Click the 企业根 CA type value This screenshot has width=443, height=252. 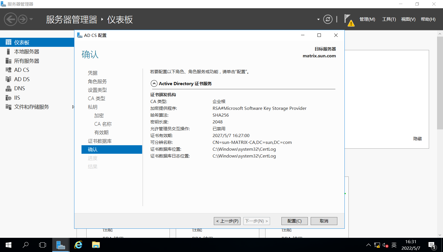pos(219,102)
